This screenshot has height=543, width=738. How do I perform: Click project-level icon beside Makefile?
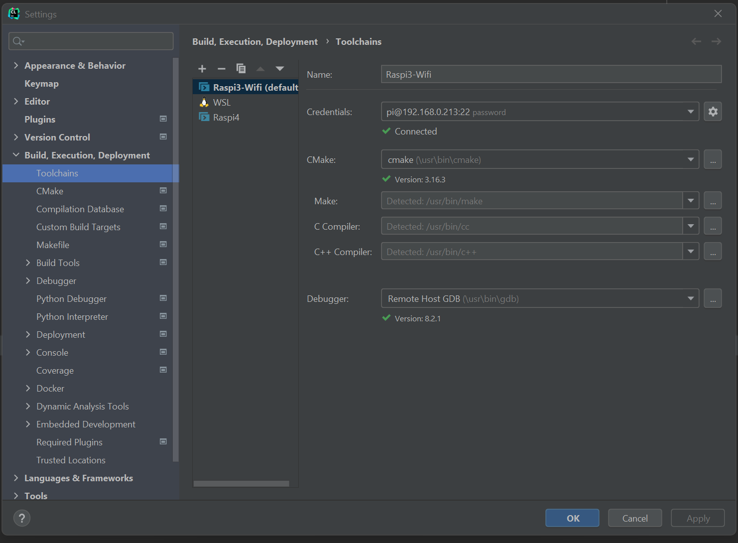click(x=163, y=244)
